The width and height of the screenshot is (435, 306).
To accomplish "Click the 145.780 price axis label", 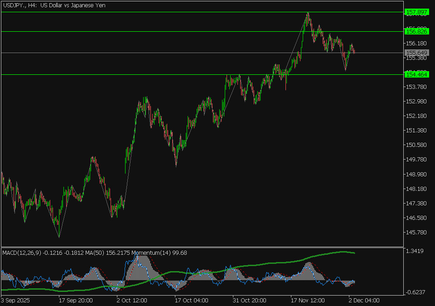I will point(416,233).
